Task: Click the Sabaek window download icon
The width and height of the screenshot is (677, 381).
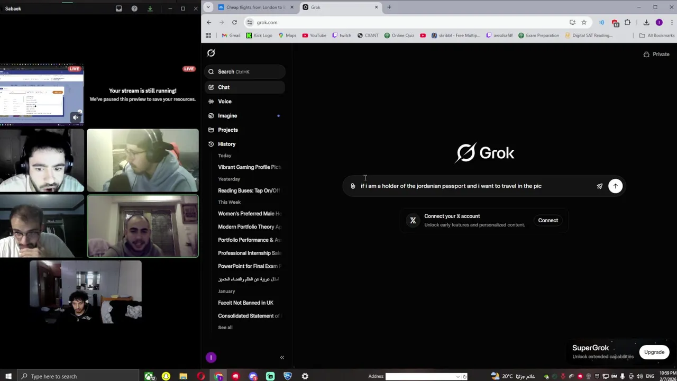Action: 150,8
